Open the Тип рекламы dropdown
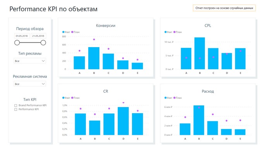The width and height of the screenshot is (264, 151). click(30, 61)
